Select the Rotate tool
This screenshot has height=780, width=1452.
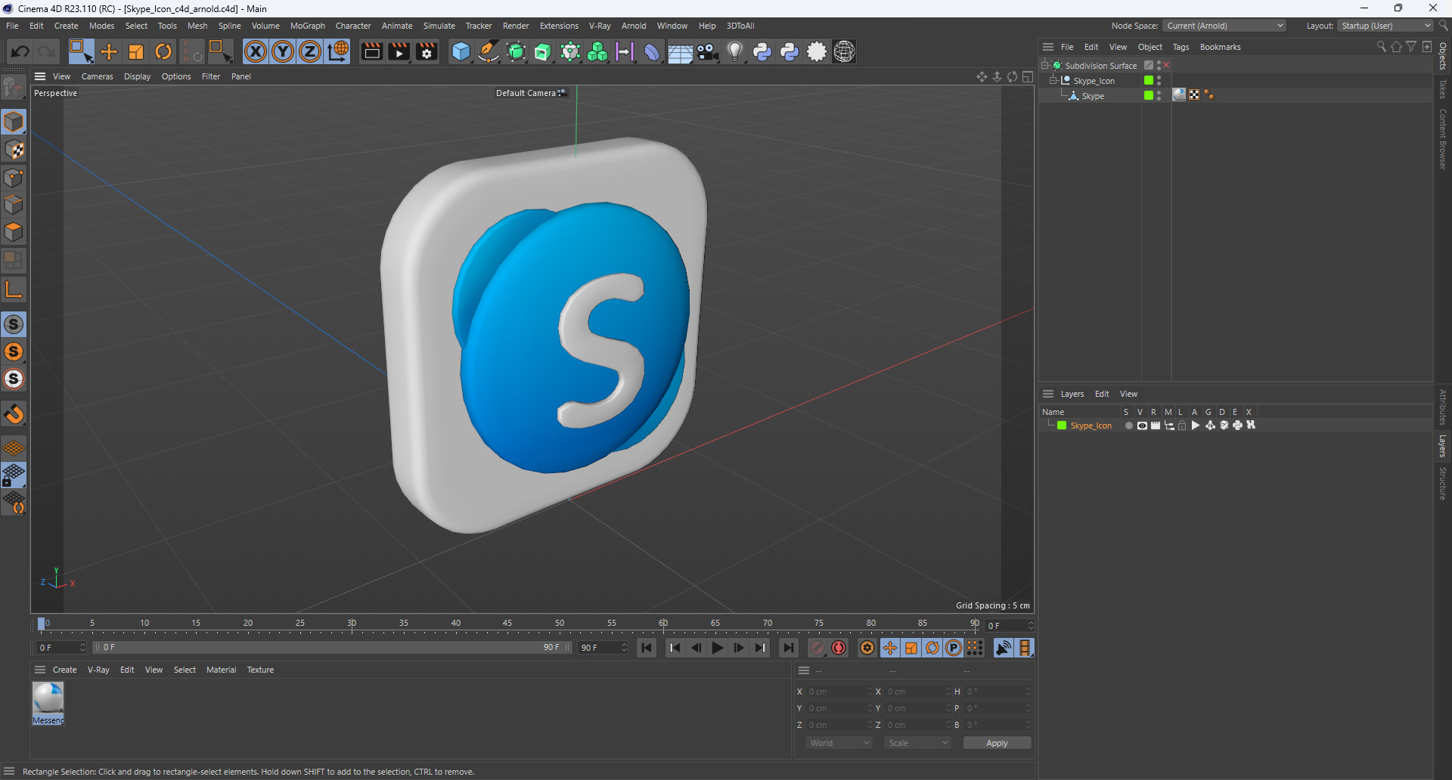tap(163, 51)
